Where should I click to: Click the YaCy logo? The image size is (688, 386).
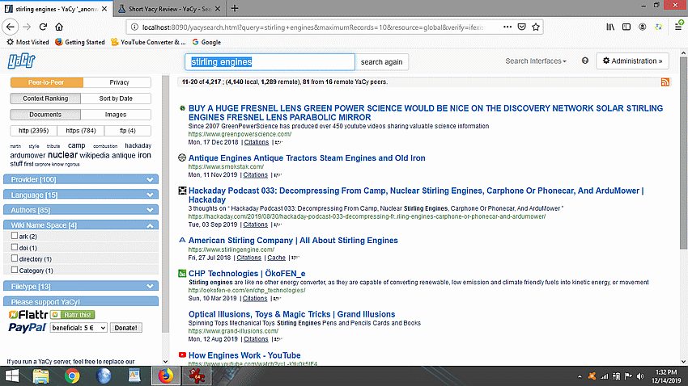[x=21, y=61]
